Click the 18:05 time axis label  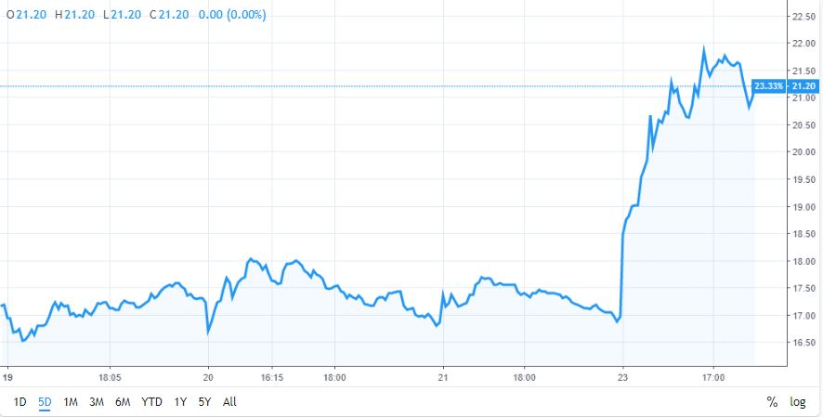click(x=110, y=378)
